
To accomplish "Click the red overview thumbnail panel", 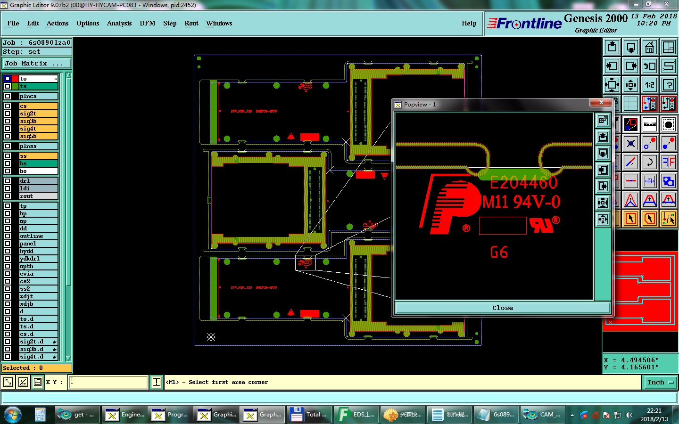I will [x=640, y=291].
